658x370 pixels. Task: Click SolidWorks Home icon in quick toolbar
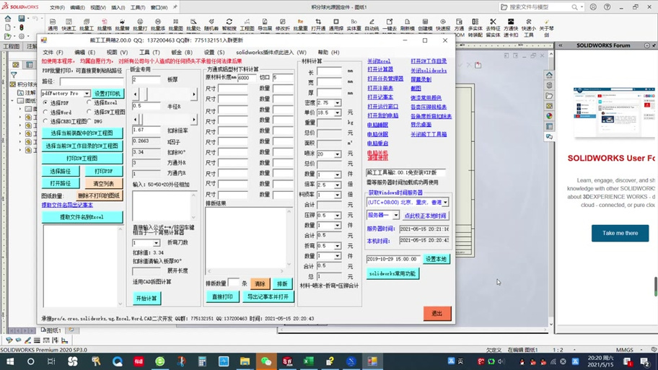point(8,19)
